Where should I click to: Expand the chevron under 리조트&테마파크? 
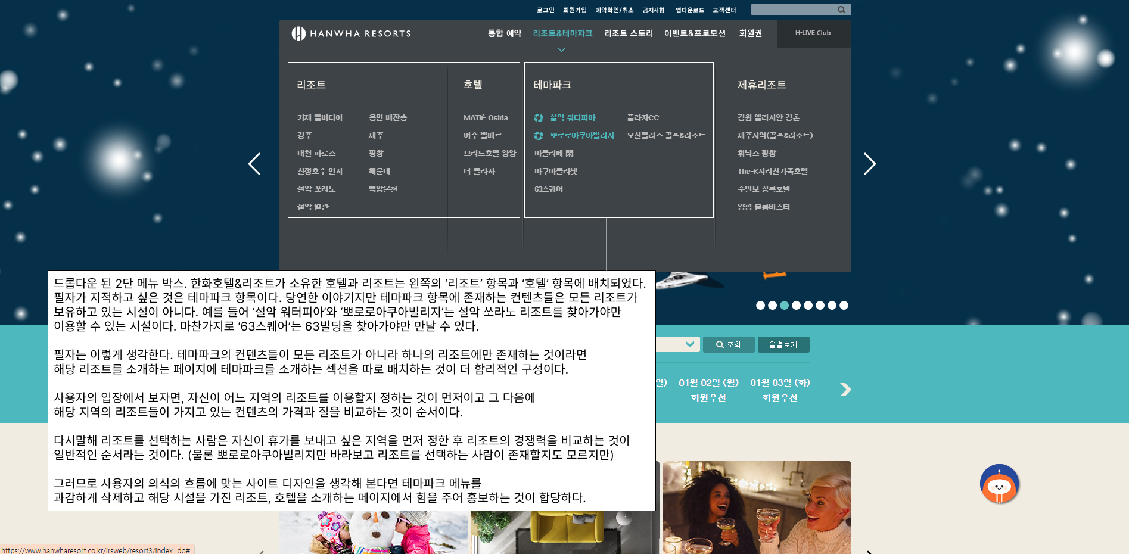[561, 49]
